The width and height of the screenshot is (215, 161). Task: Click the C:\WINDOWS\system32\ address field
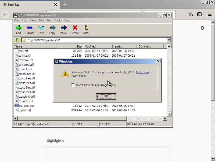(94, 40)
